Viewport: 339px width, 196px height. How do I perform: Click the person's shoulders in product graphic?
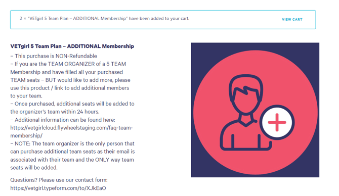tap(245, 135)
